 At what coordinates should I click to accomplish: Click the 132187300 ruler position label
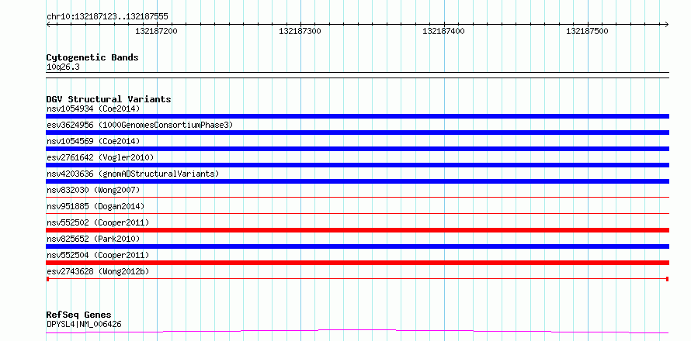click(300, 31)
